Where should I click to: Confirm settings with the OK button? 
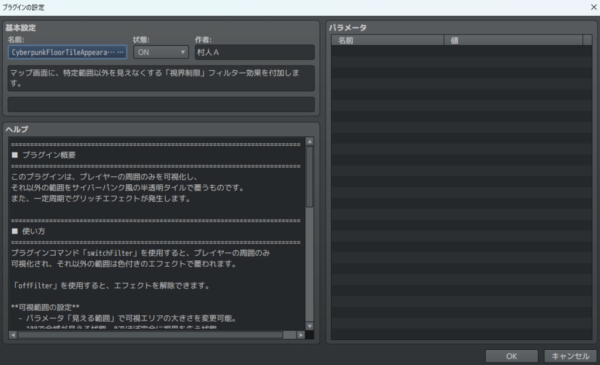(x=511, y=356)
